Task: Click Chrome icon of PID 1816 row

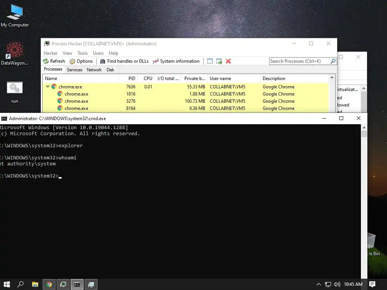Action: pyautogui.click(x=60, y=94)
